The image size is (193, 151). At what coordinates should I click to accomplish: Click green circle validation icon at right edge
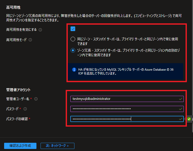(x=189, y=119)
